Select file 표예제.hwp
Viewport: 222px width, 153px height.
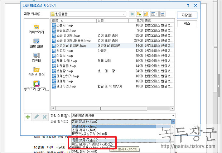click(64, 81)
